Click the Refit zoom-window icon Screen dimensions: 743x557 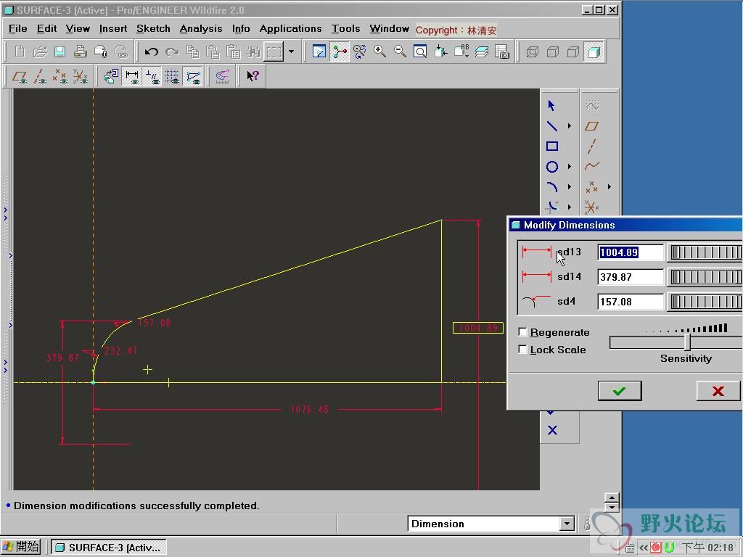coord(420,51)
